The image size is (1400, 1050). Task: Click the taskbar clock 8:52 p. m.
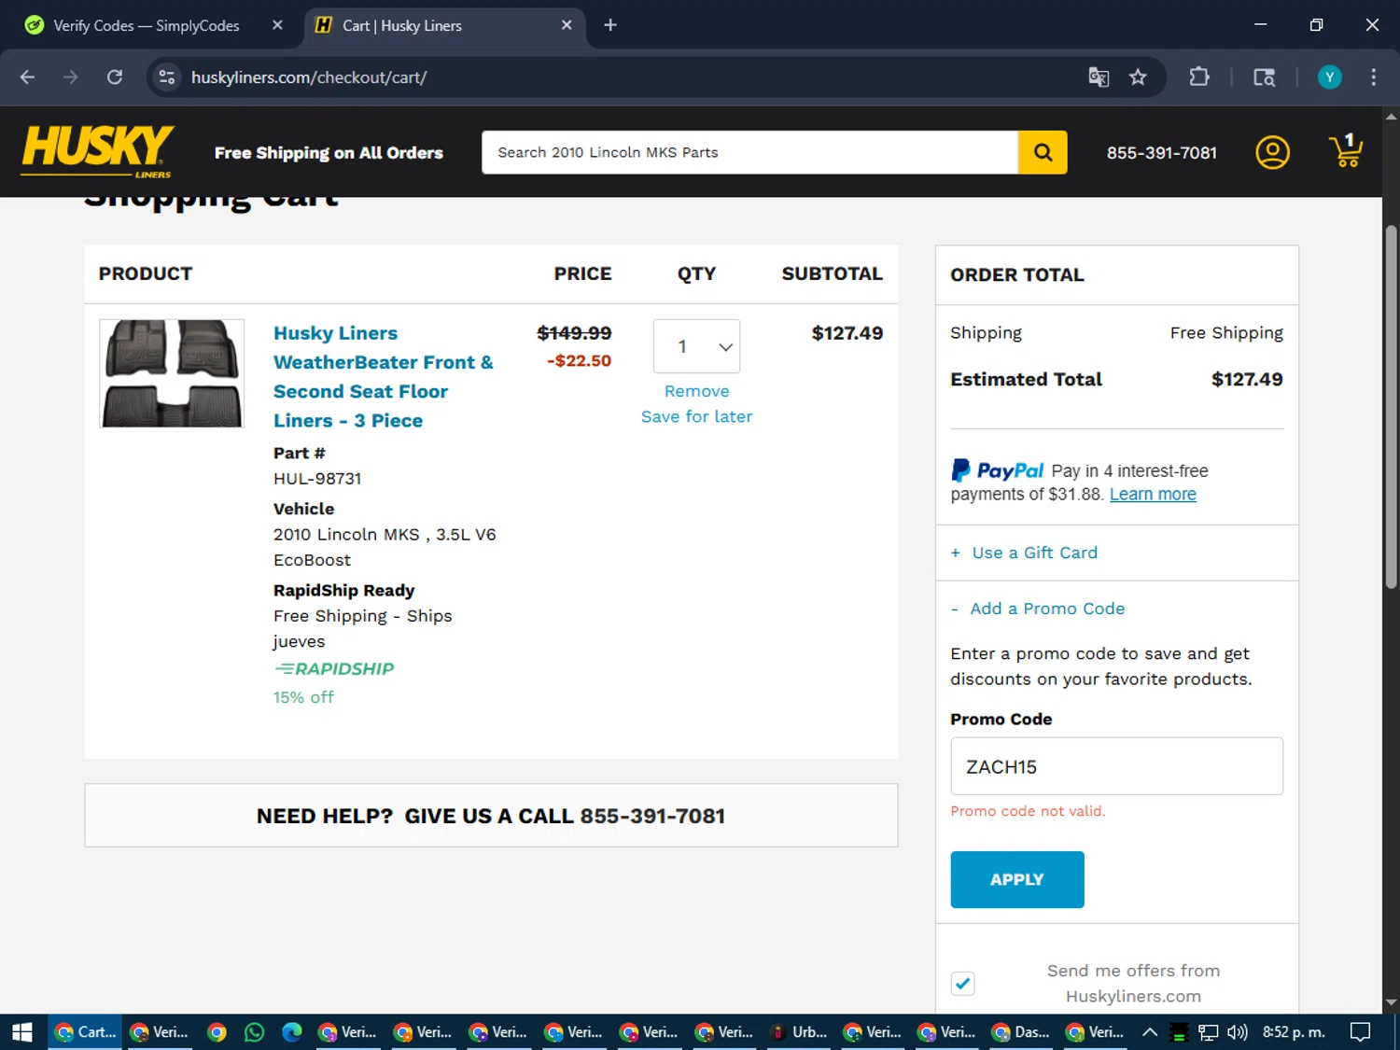1294,1032
